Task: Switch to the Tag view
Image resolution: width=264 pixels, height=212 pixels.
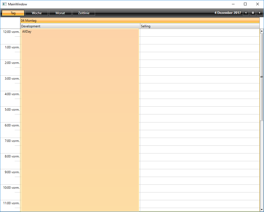Action: click(13, 13)
